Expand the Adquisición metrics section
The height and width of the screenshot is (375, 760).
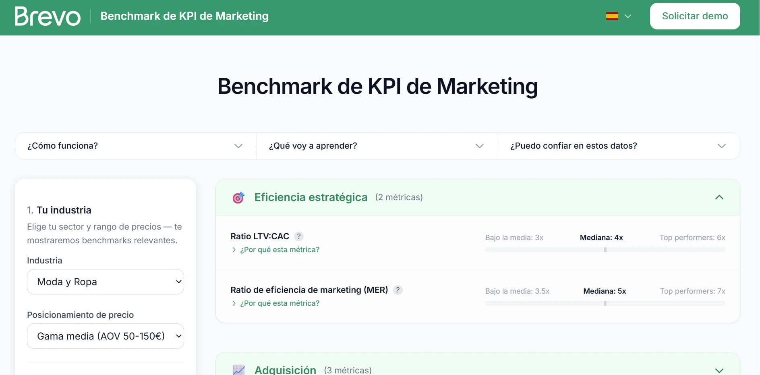coord(719,370)
